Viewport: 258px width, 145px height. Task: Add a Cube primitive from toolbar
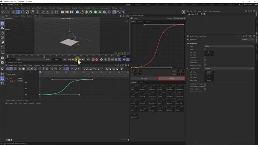[77, 12]
